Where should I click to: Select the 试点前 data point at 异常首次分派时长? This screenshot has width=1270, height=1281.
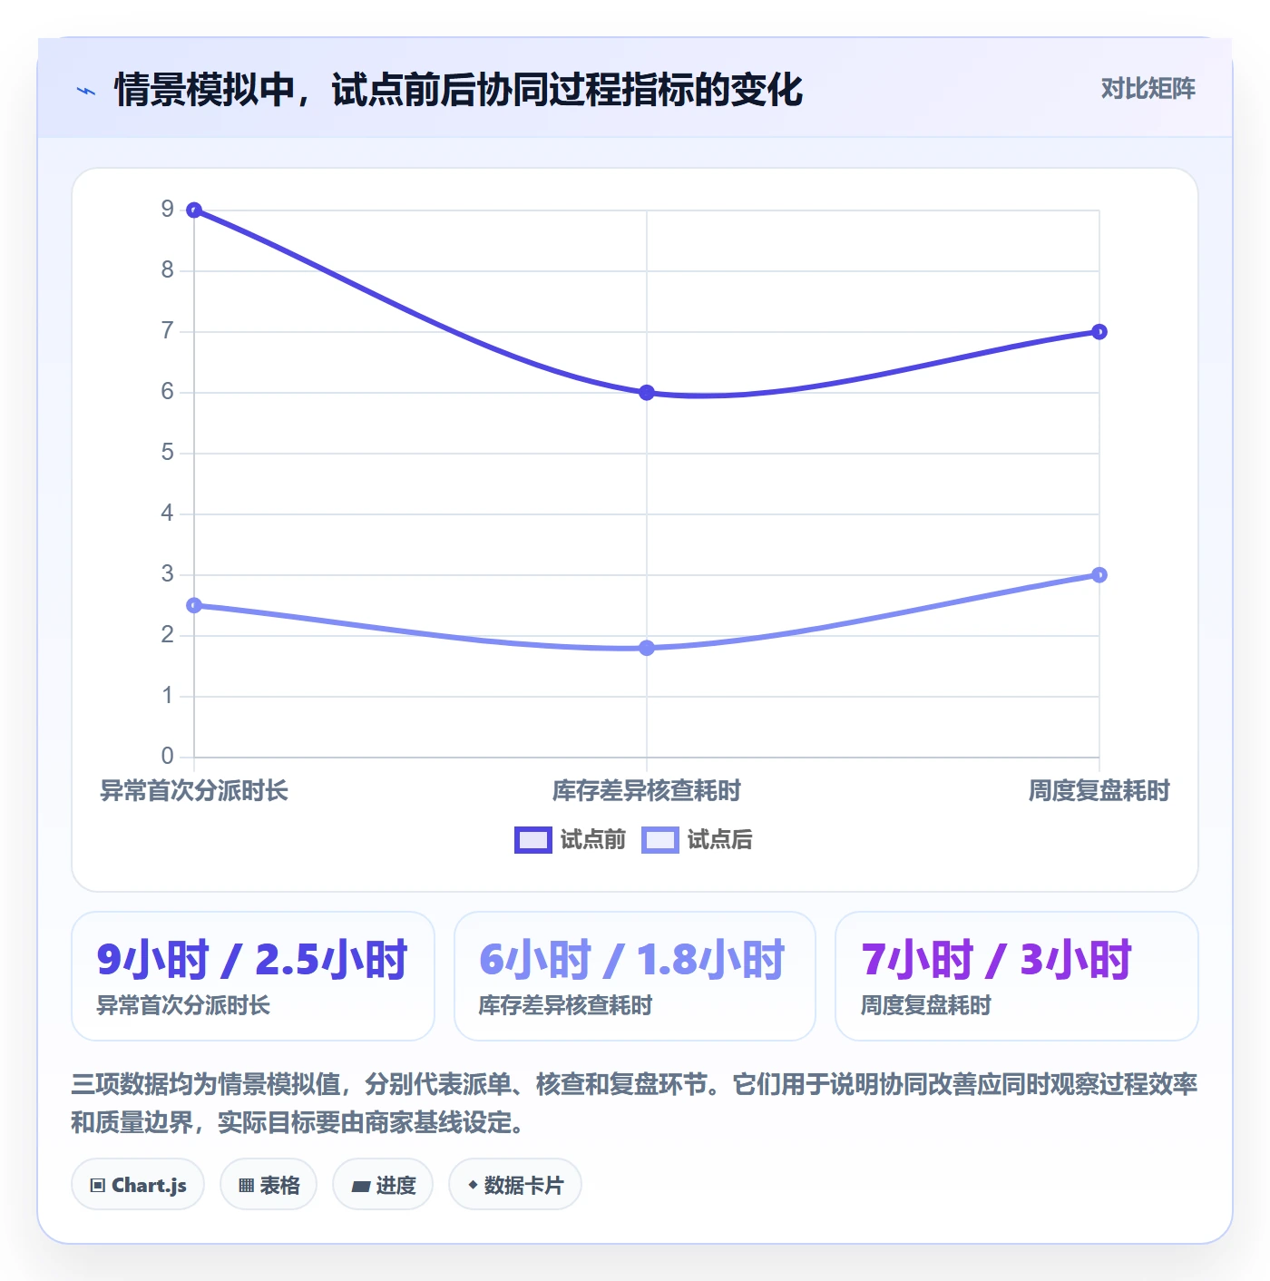(x=194, y=210)
